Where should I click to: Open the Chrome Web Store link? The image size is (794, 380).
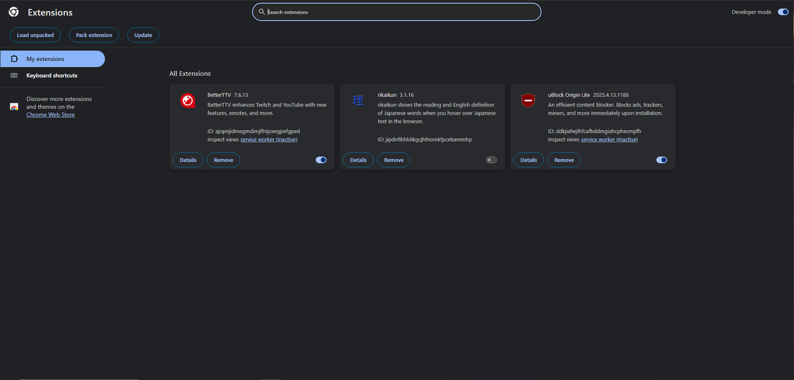[50, 114]
